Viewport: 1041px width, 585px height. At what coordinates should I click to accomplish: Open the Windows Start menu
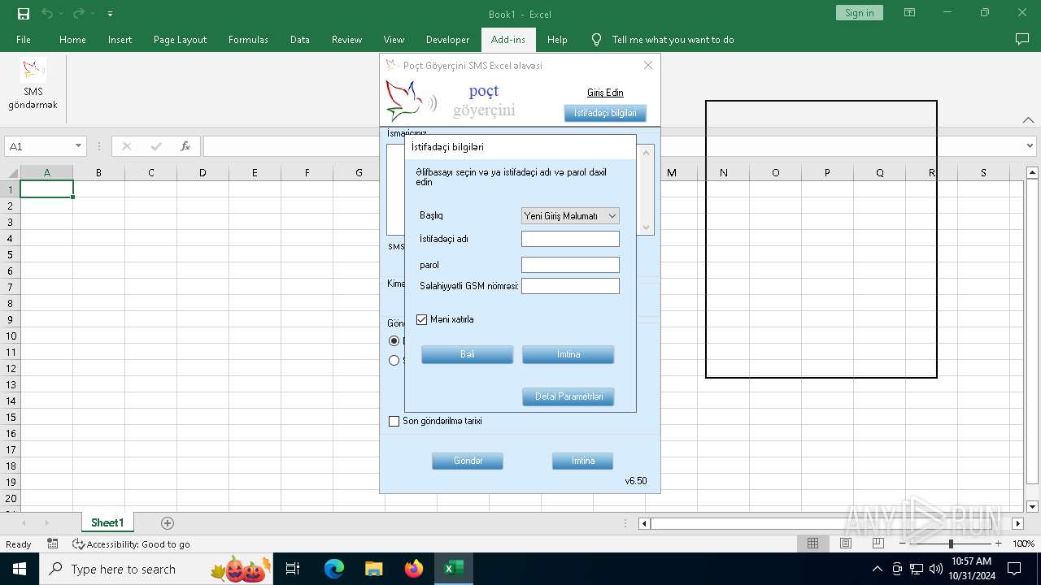pyautogui.click(x=20, y=569)
